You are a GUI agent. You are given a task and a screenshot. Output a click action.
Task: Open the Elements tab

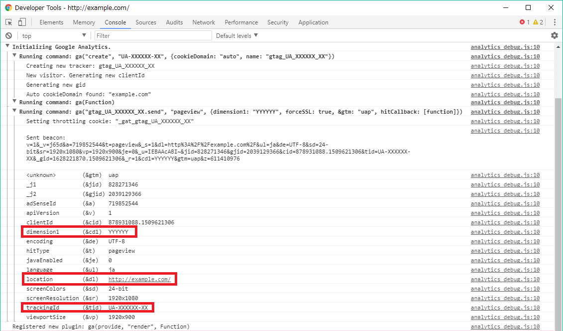tap(51, 22)
